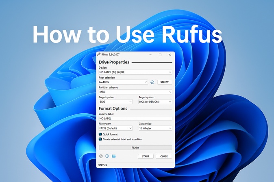The height and width of the screenshot is (182, 274).
Task: Open the Device dropdown NO LABEL
Action: (135, 72)
